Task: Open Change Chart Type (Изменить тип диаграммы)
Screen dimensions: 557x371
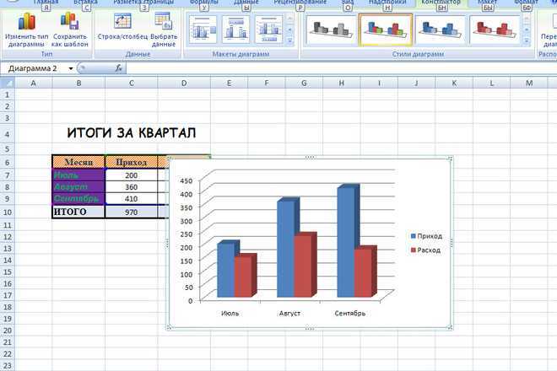Action: coord(27,30)
